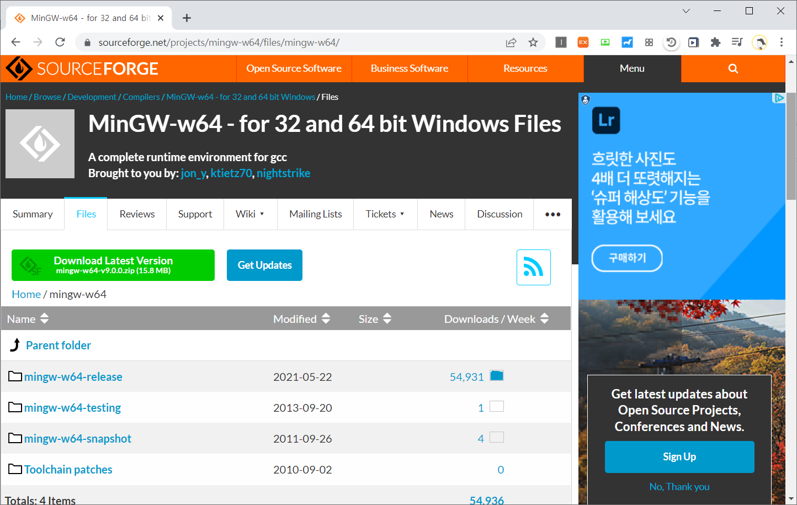Reload the current page

point(60,42)
